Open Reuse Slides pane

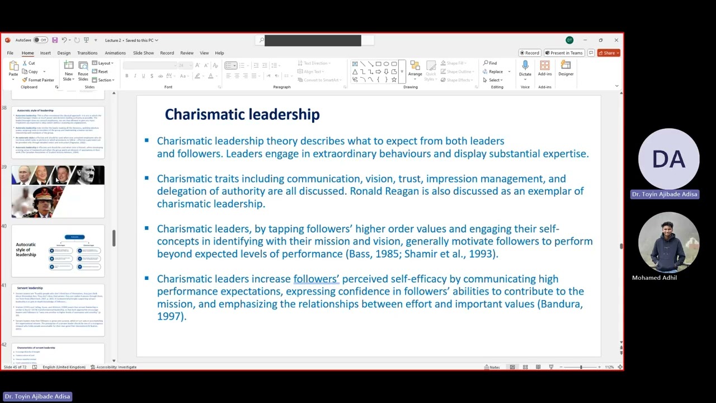[x=83, y=71]
